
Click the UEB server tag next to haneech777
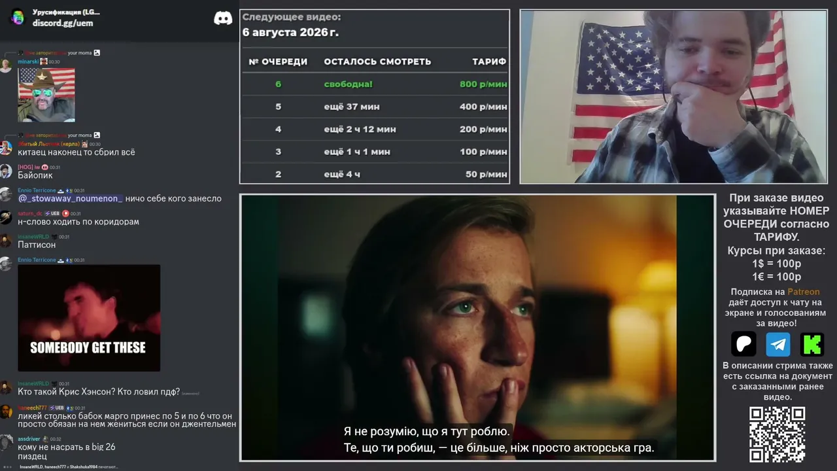click(x=56, y=408)
